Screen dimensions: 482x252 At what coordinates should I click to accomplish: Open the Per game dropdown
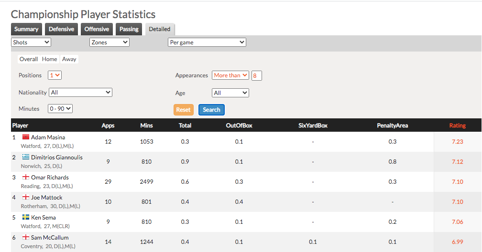pos(207,42)
